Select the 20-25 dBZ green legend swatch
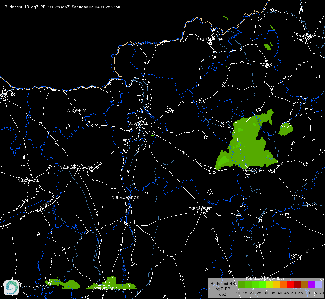Viewport: 325px width, 299px height. [256, 285]
